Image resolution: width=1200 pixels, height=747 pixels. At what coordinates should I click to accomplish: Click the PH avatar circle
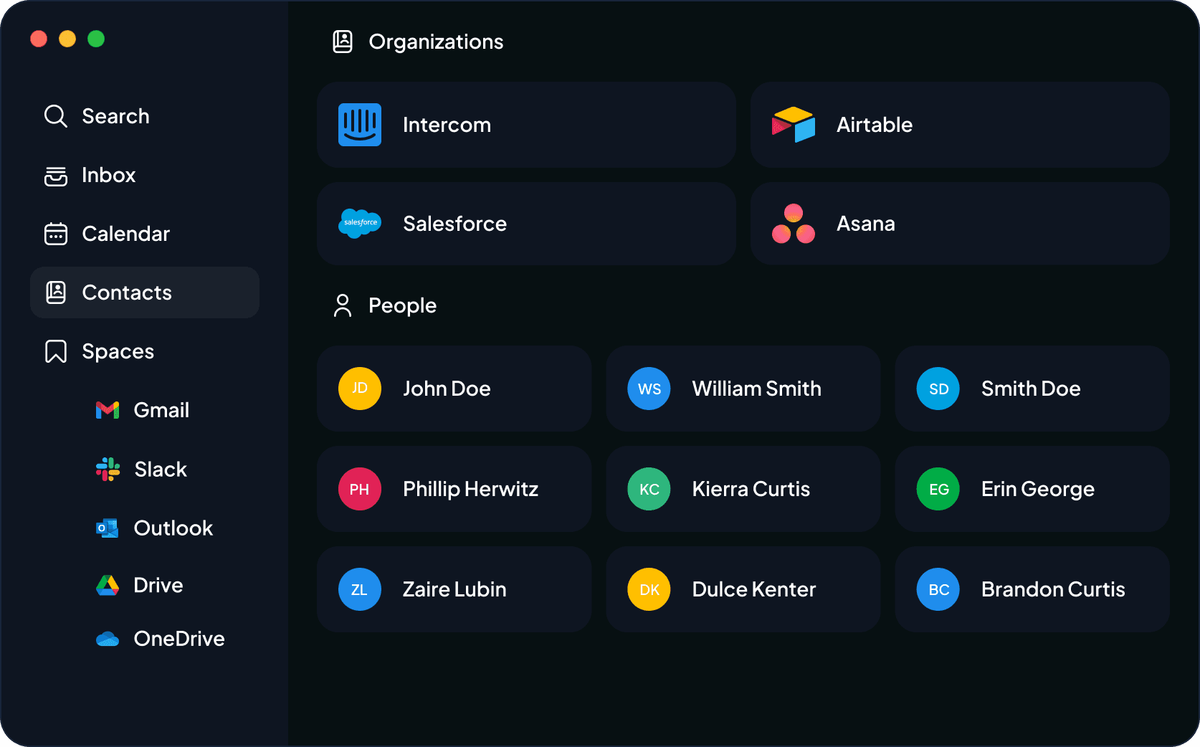point(360,489)
